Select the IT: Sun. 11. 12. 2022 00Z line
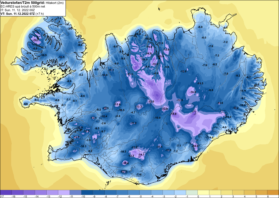This screenshot has height=198, width=279. click(x=18, y=10)
